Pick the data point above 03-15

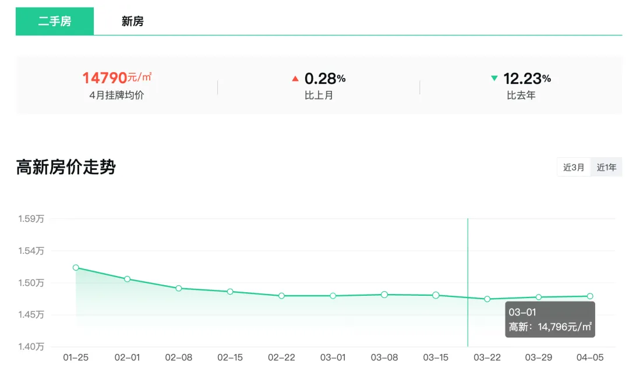click(436, 295)
